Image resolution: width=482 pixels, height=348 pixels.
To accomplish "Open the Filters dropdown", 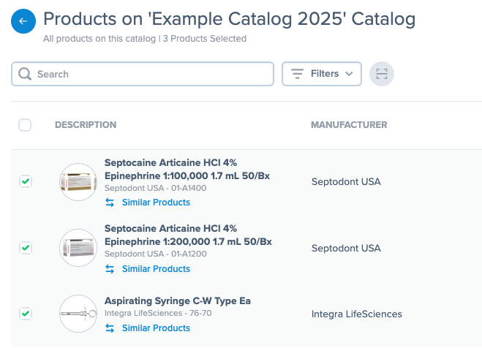I will pyautogui.click(x=322, y=74).
